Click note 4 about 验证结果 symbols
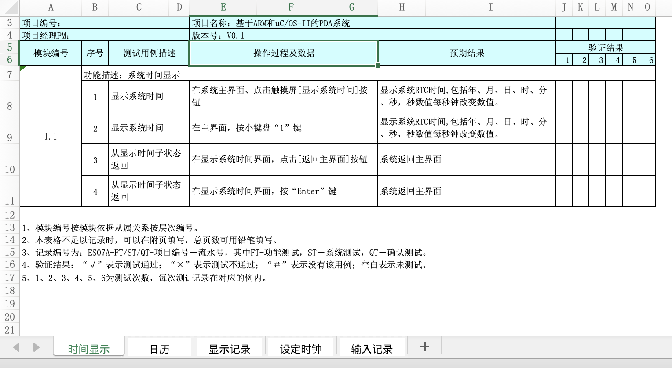This screenshot has height=368, width=672. (x=225, y=265)
